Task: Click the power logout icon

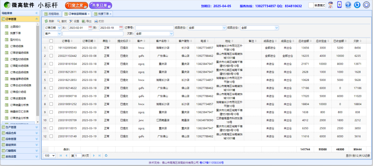Action: (x=366, y=5)
